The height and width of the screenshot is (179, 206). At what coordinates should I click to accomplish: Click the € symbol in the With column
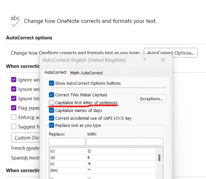(x=89, y=158)
